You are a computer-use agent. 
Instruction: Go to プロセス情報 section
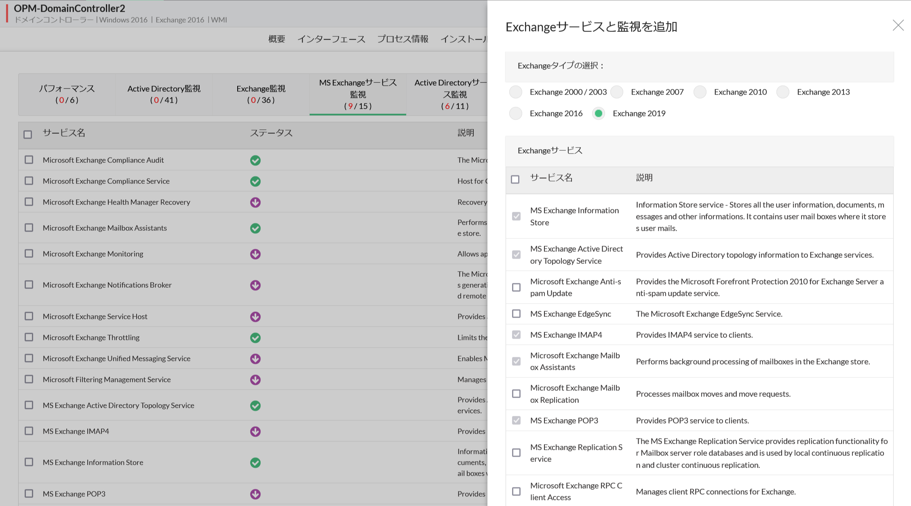pyautogui.click(x=402, y=39)
